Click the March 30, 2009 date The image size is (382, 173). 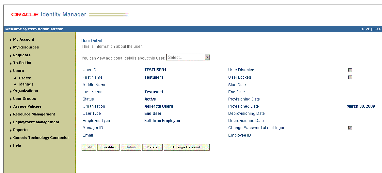coord(360,106)
